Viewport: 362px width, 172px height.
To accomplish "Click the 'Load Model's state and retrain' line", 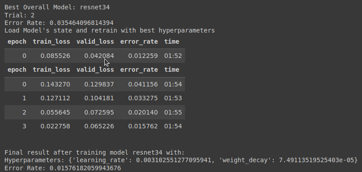I will coord(110,30).
